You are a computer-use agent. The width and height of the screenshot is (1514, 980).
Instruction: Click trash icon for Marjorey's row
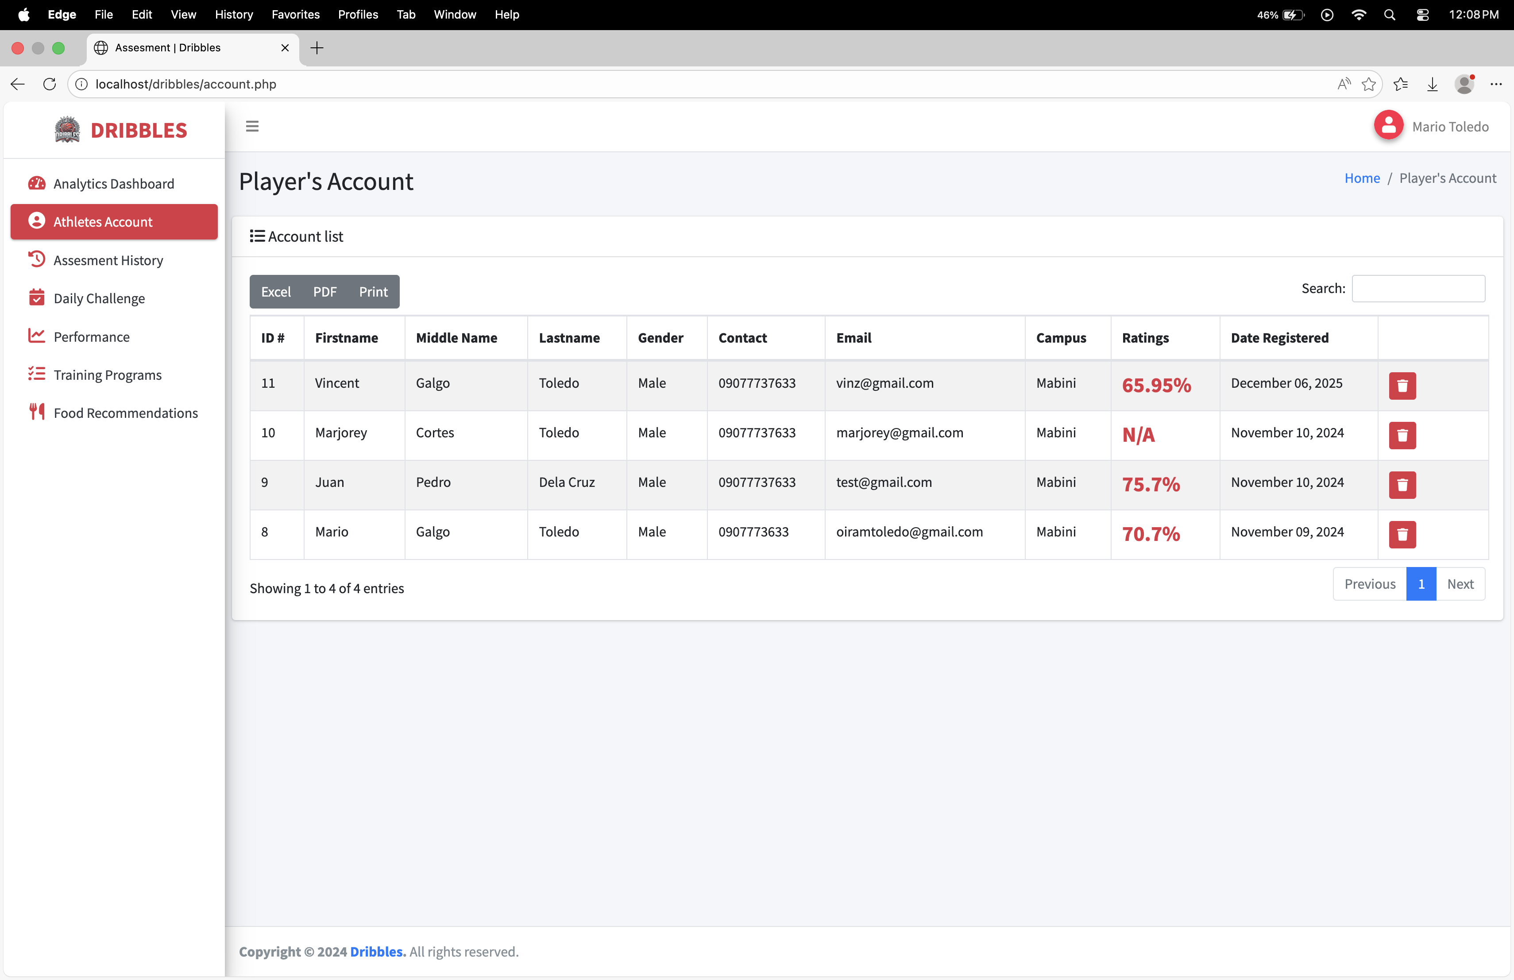[1402, 435]
